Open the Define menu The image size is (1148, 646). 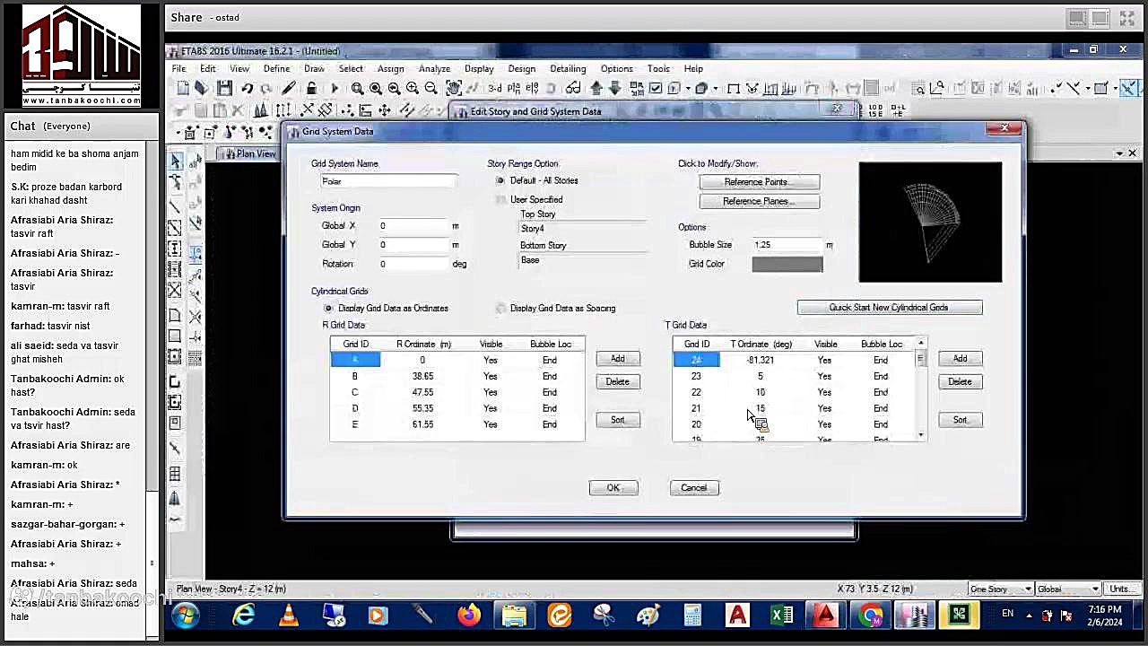[x=276, y=69]
